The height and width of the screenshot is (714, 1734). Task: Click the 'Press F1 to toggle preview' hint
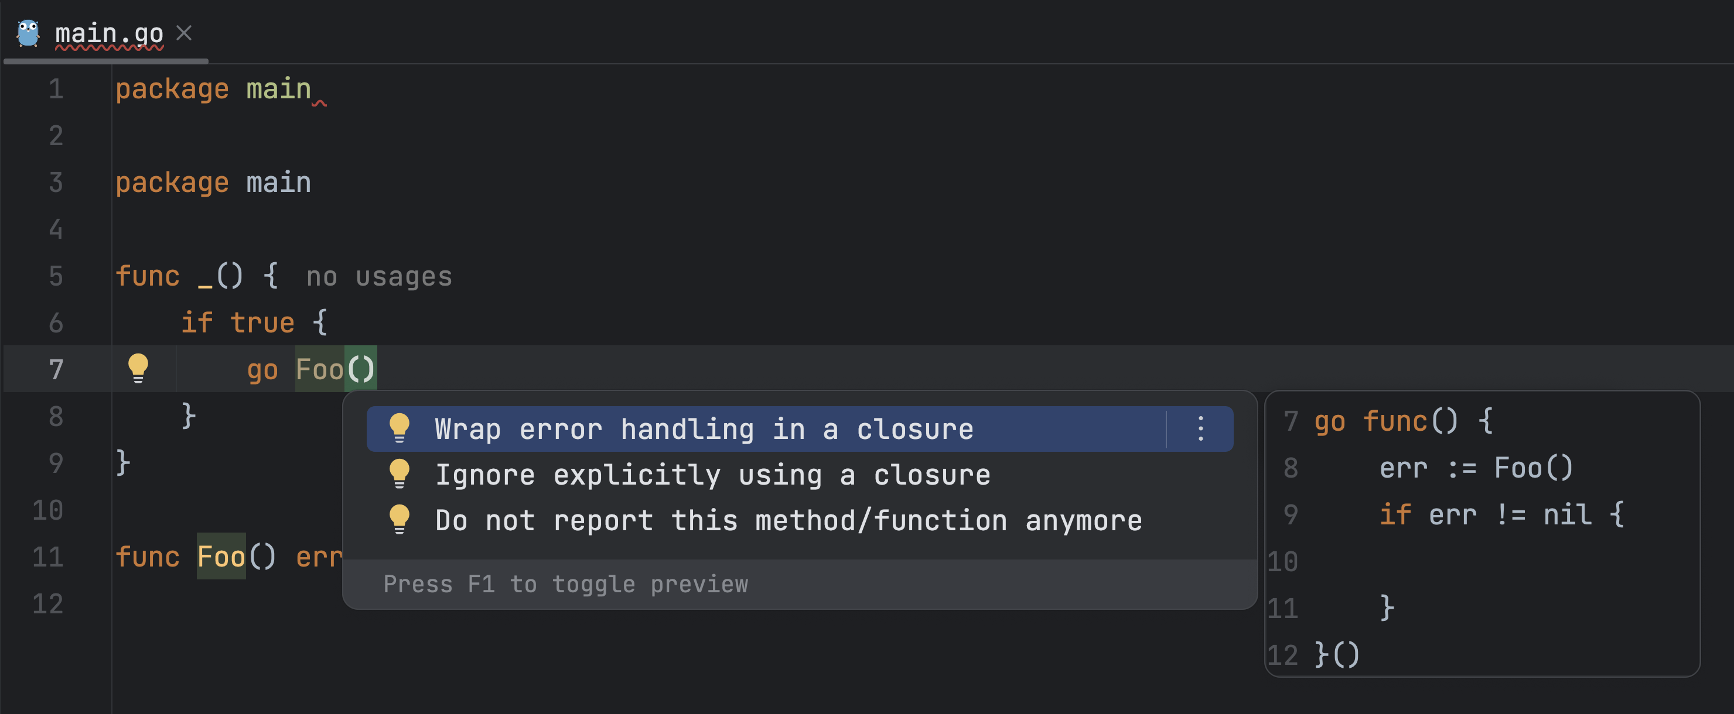pos(565,583)
